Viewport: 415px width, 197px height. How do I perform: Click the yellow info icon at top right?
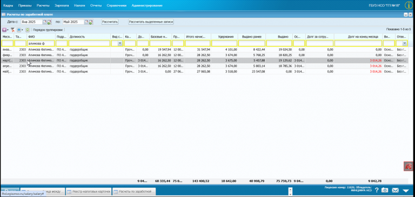409,5
